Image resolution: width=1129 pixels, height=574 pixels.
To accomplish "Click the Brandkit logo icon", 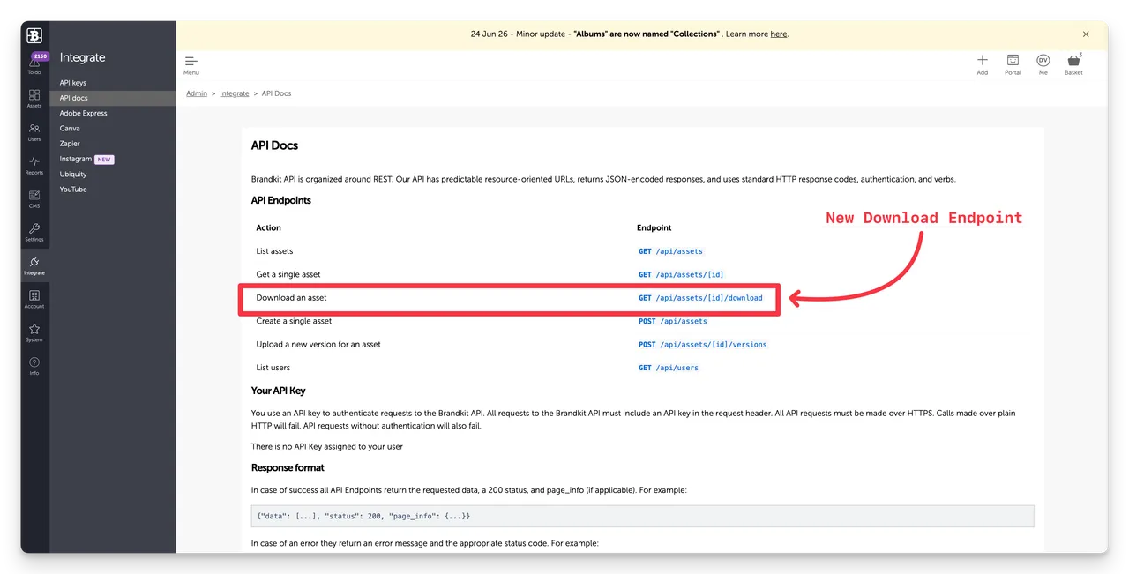I will pos(34,35).
